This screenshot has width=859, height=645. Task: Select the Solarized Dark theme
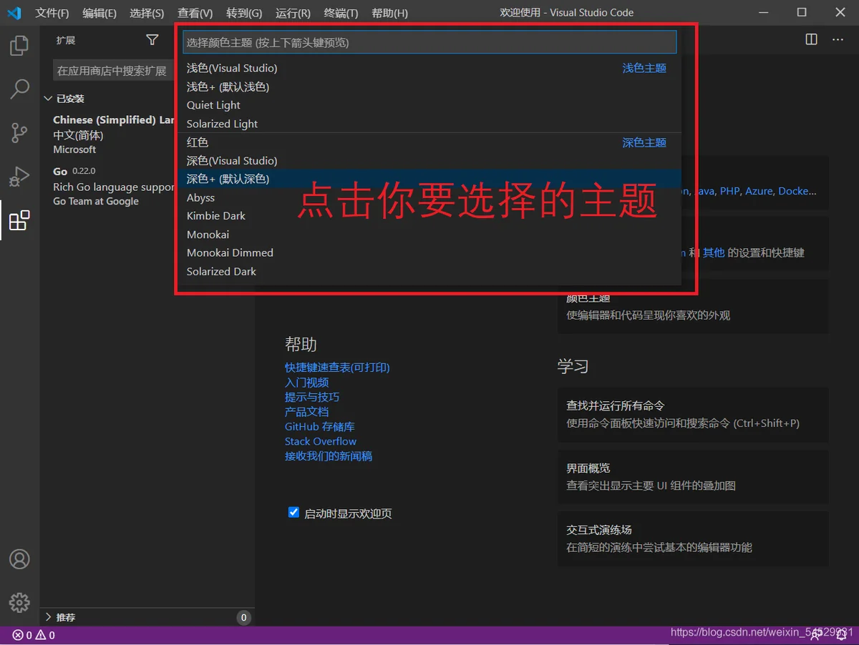pyautogui.click(x=429, y=271)
